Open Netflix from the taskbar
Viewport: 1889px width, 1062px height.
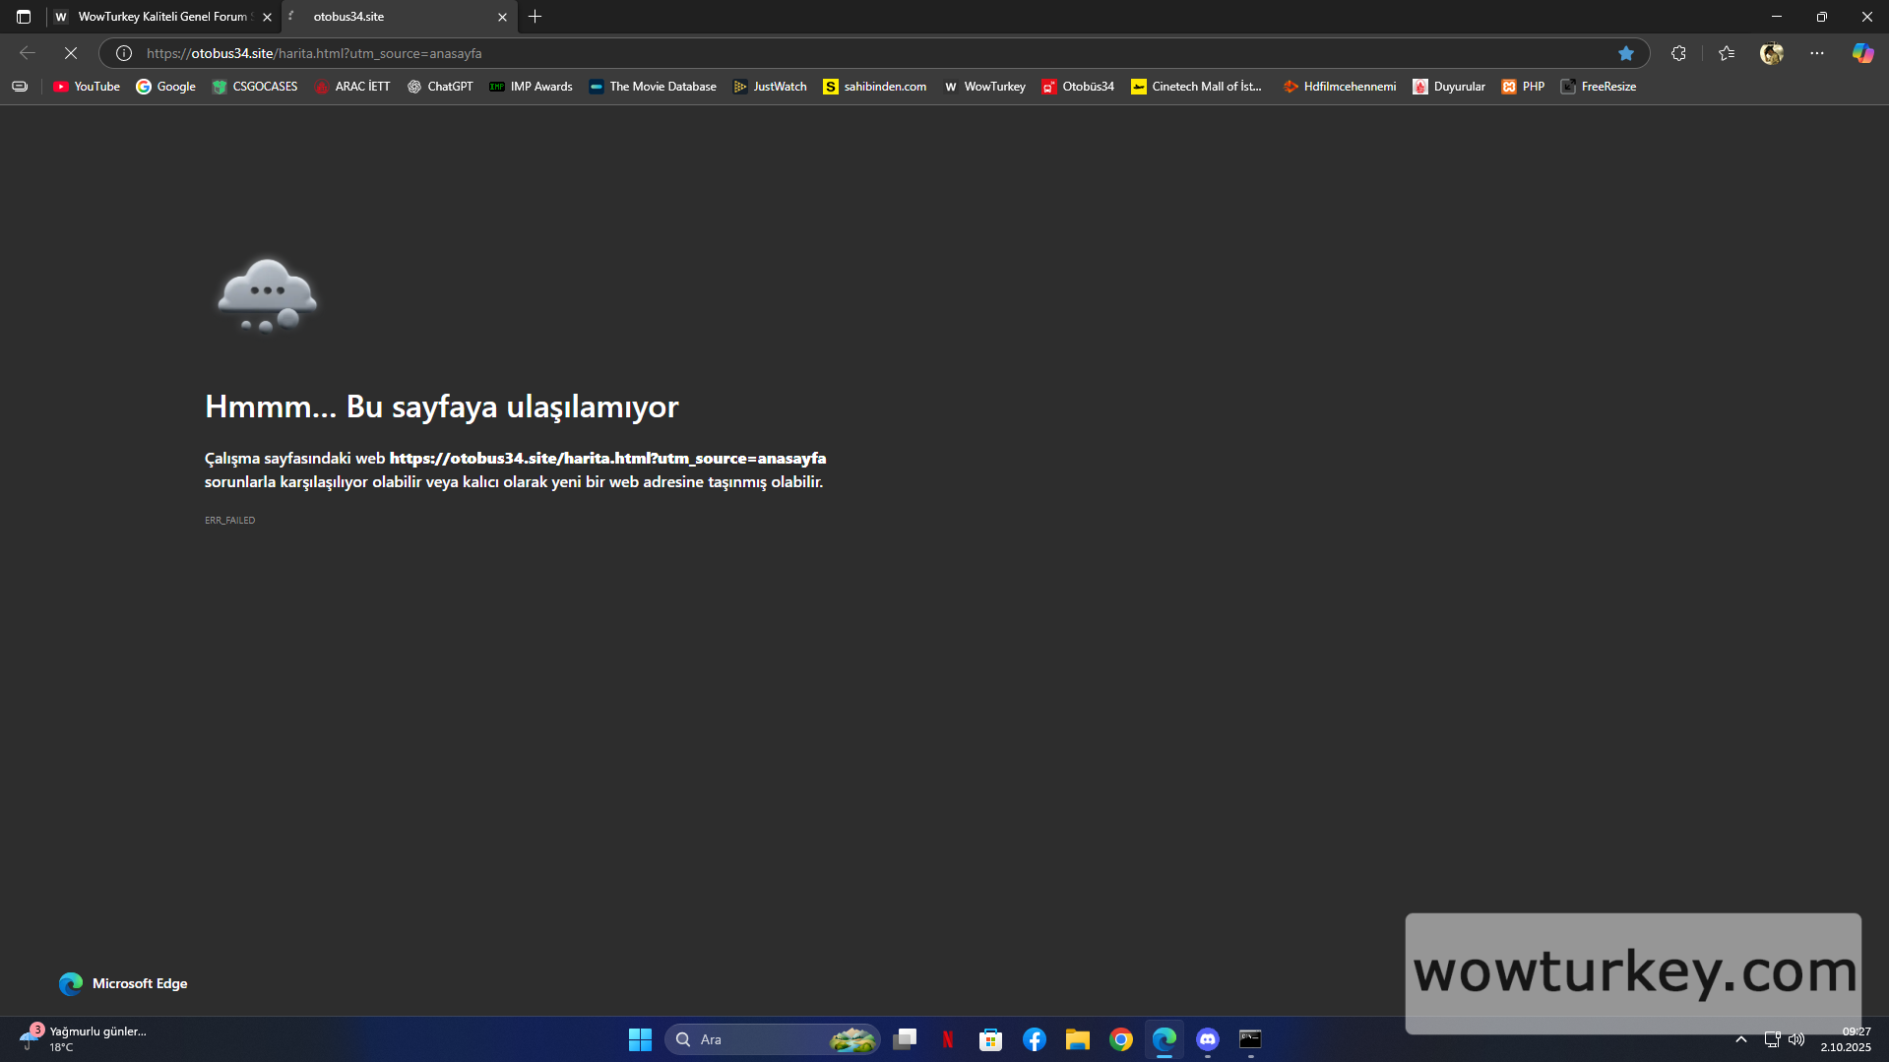point(948,1039)
